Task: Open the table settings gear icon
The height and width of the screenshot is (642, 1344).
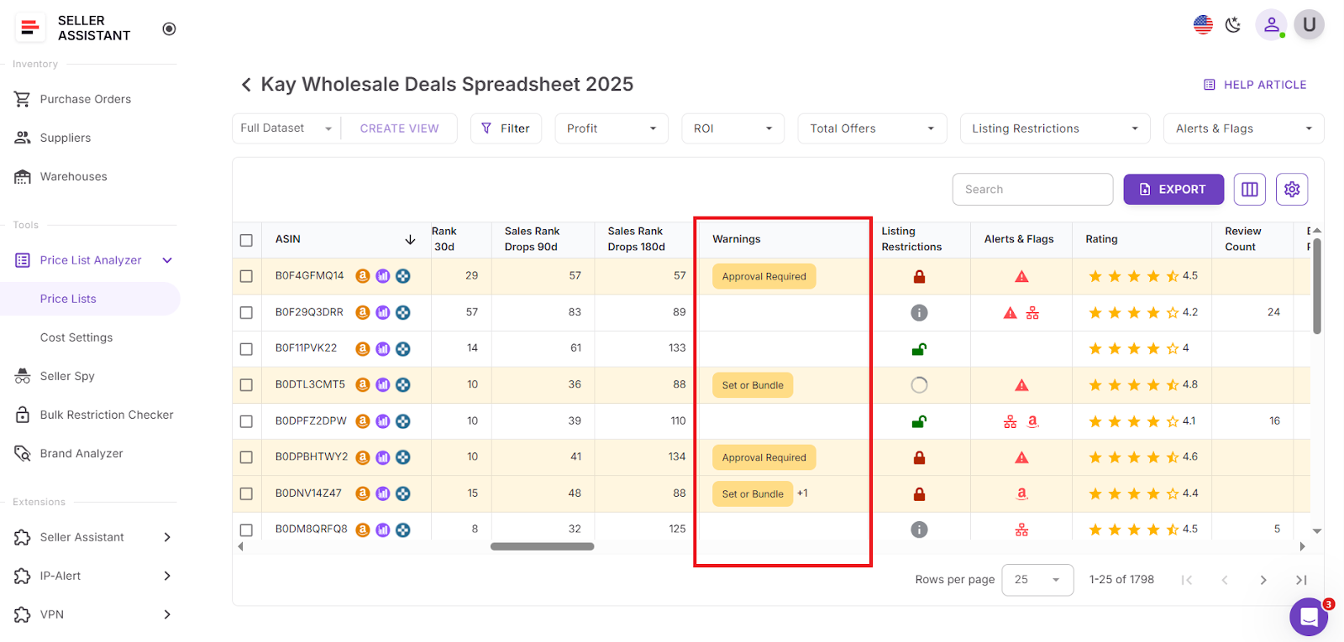Action: coord(1292,190)
